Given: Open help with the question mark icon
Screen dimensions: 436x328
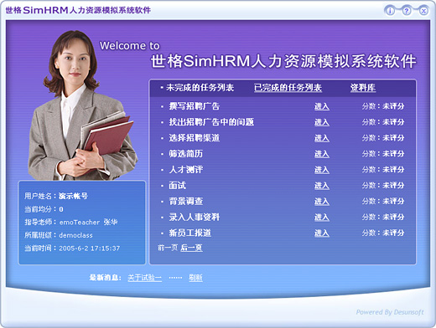Looking at the screenshot, I should 407,11.
